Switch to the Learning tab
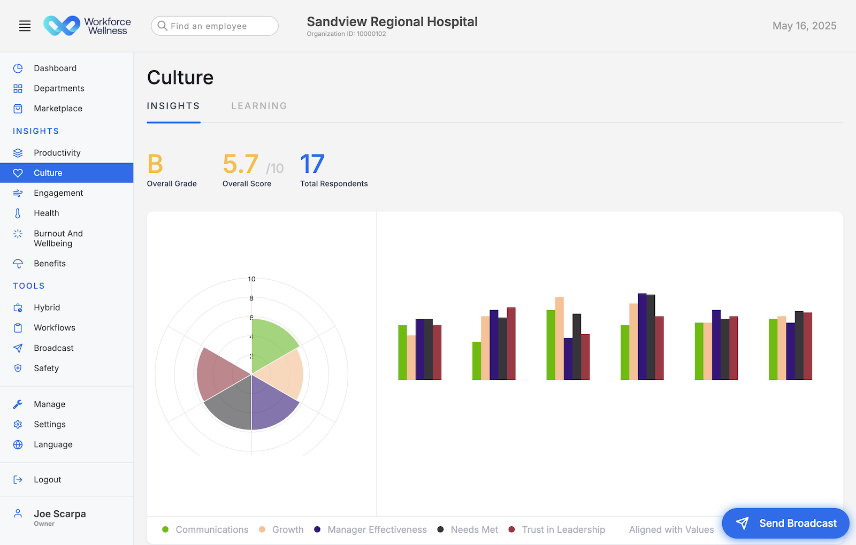The width and height of the screenshot is (856, 545). point(259,106)
